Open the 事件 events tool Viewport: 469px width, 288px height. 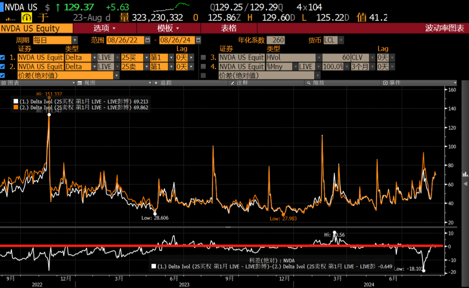385,83
